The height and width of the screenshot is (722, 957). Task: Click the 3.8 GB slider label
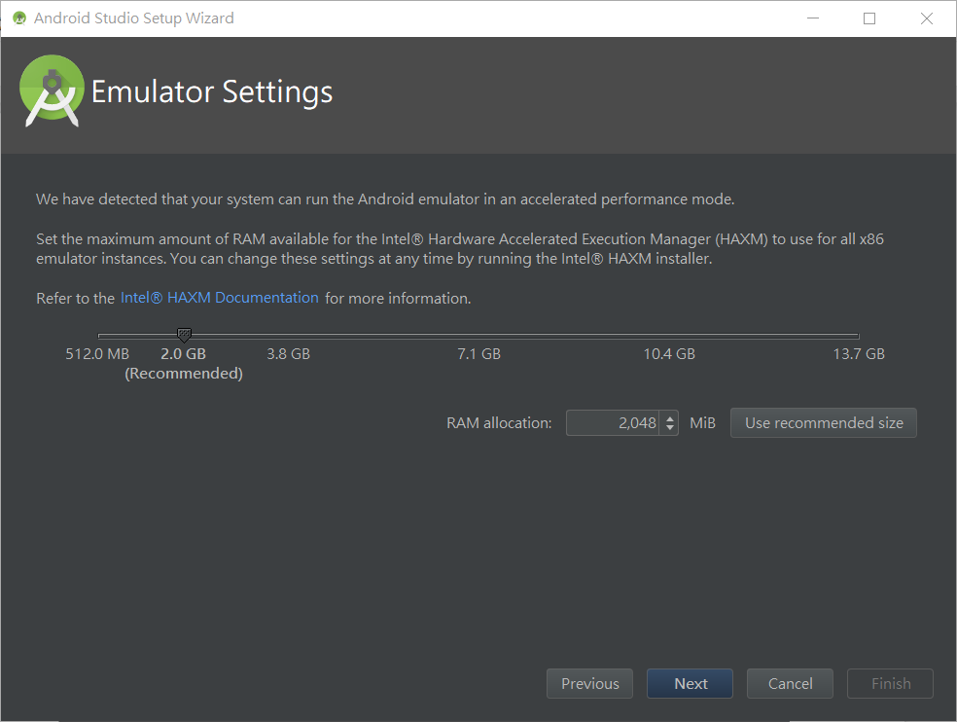(288, 353)
